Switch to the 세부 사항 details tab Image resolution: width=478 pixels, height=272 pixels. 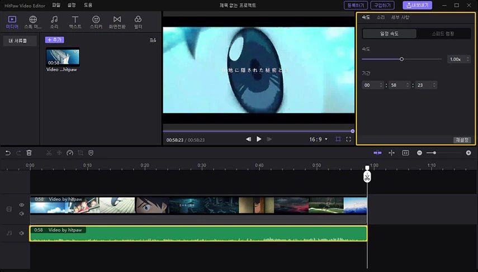coord(400,17)
